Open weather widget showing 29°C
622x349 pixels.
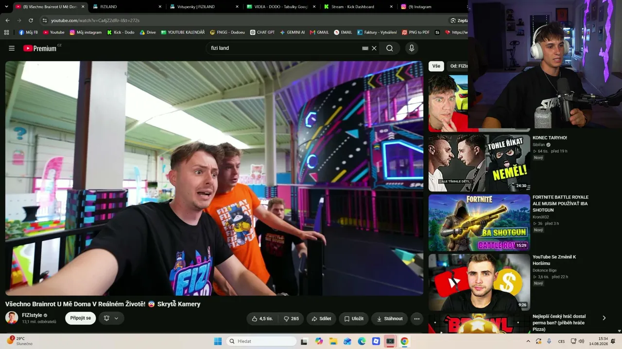coord(20,341)
